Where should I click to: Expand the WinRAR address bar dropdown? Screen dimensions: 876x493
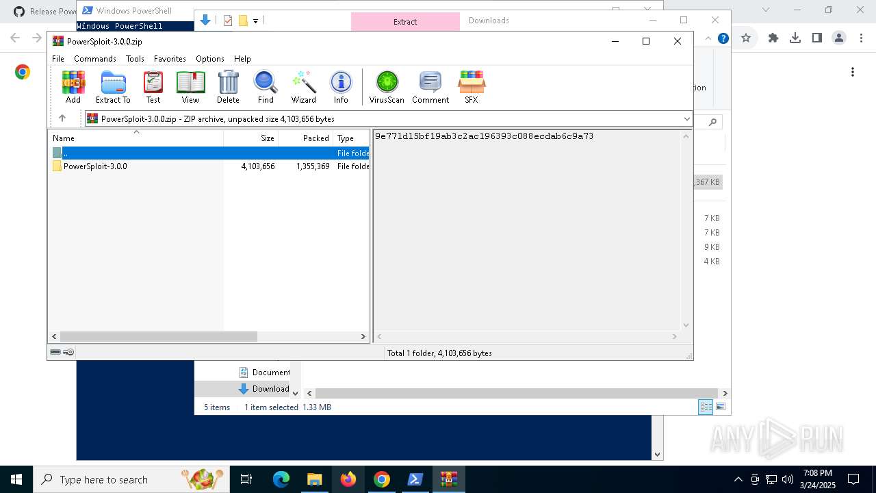(686, 119)
